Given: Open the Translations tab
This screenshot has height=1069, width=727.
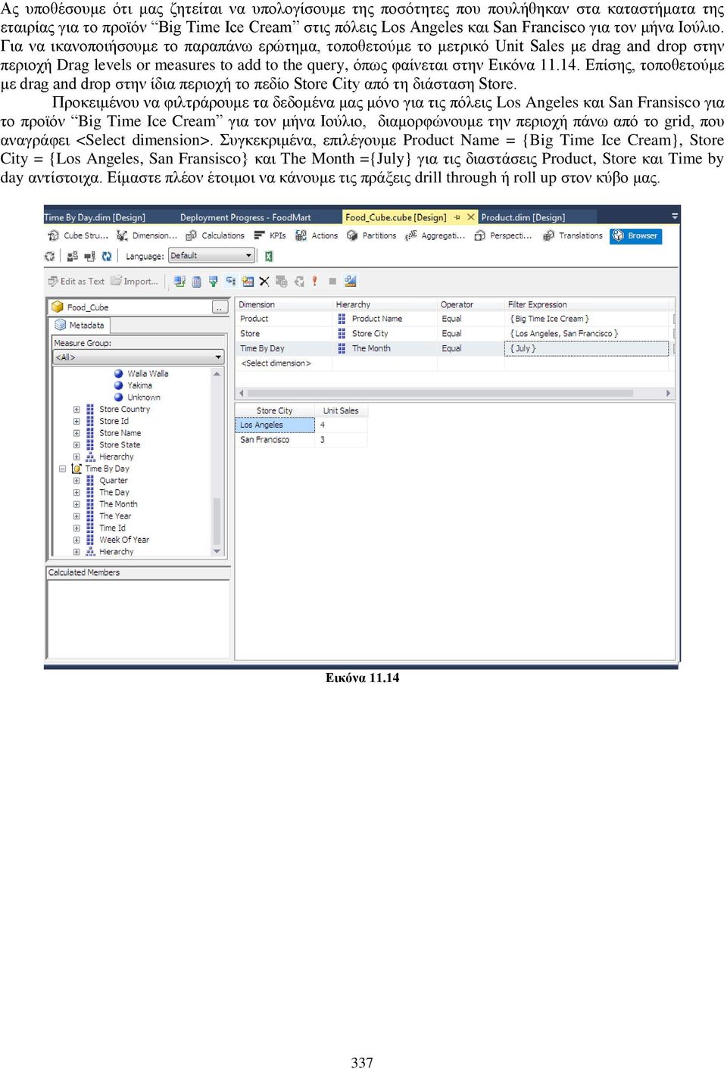Looking at the screenshot, I should 573,235.
